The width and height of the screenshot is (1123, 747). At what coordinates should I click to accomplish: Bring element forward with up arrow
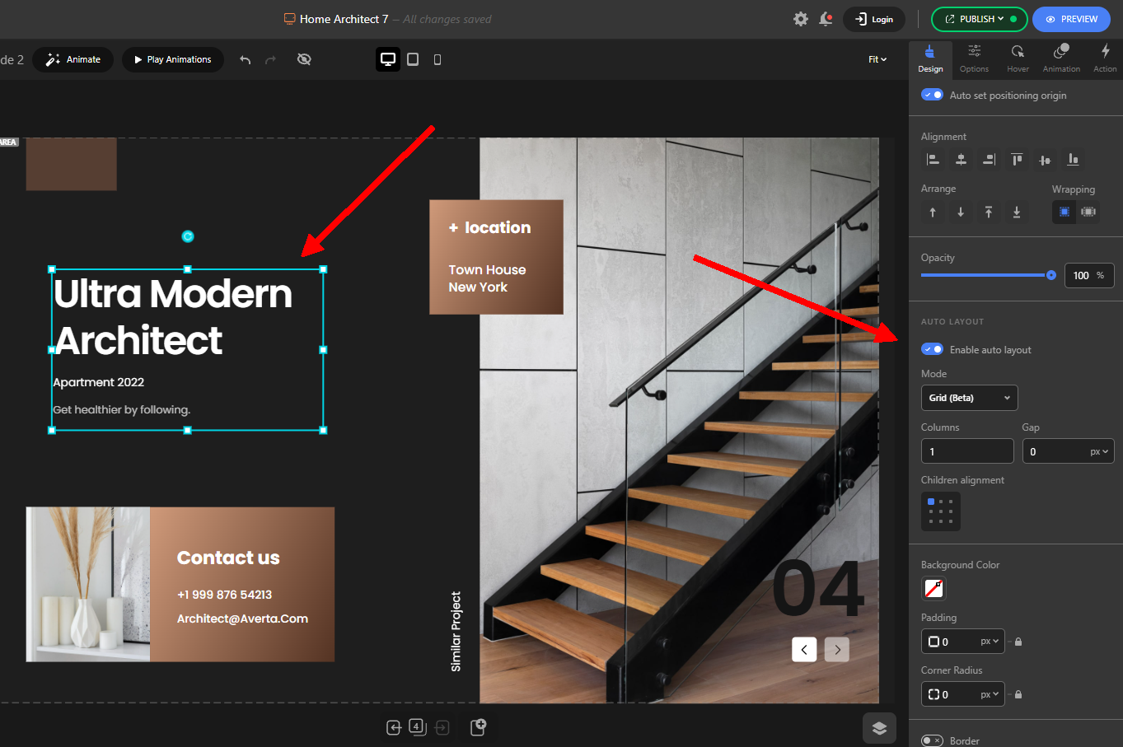coord(933,212)
